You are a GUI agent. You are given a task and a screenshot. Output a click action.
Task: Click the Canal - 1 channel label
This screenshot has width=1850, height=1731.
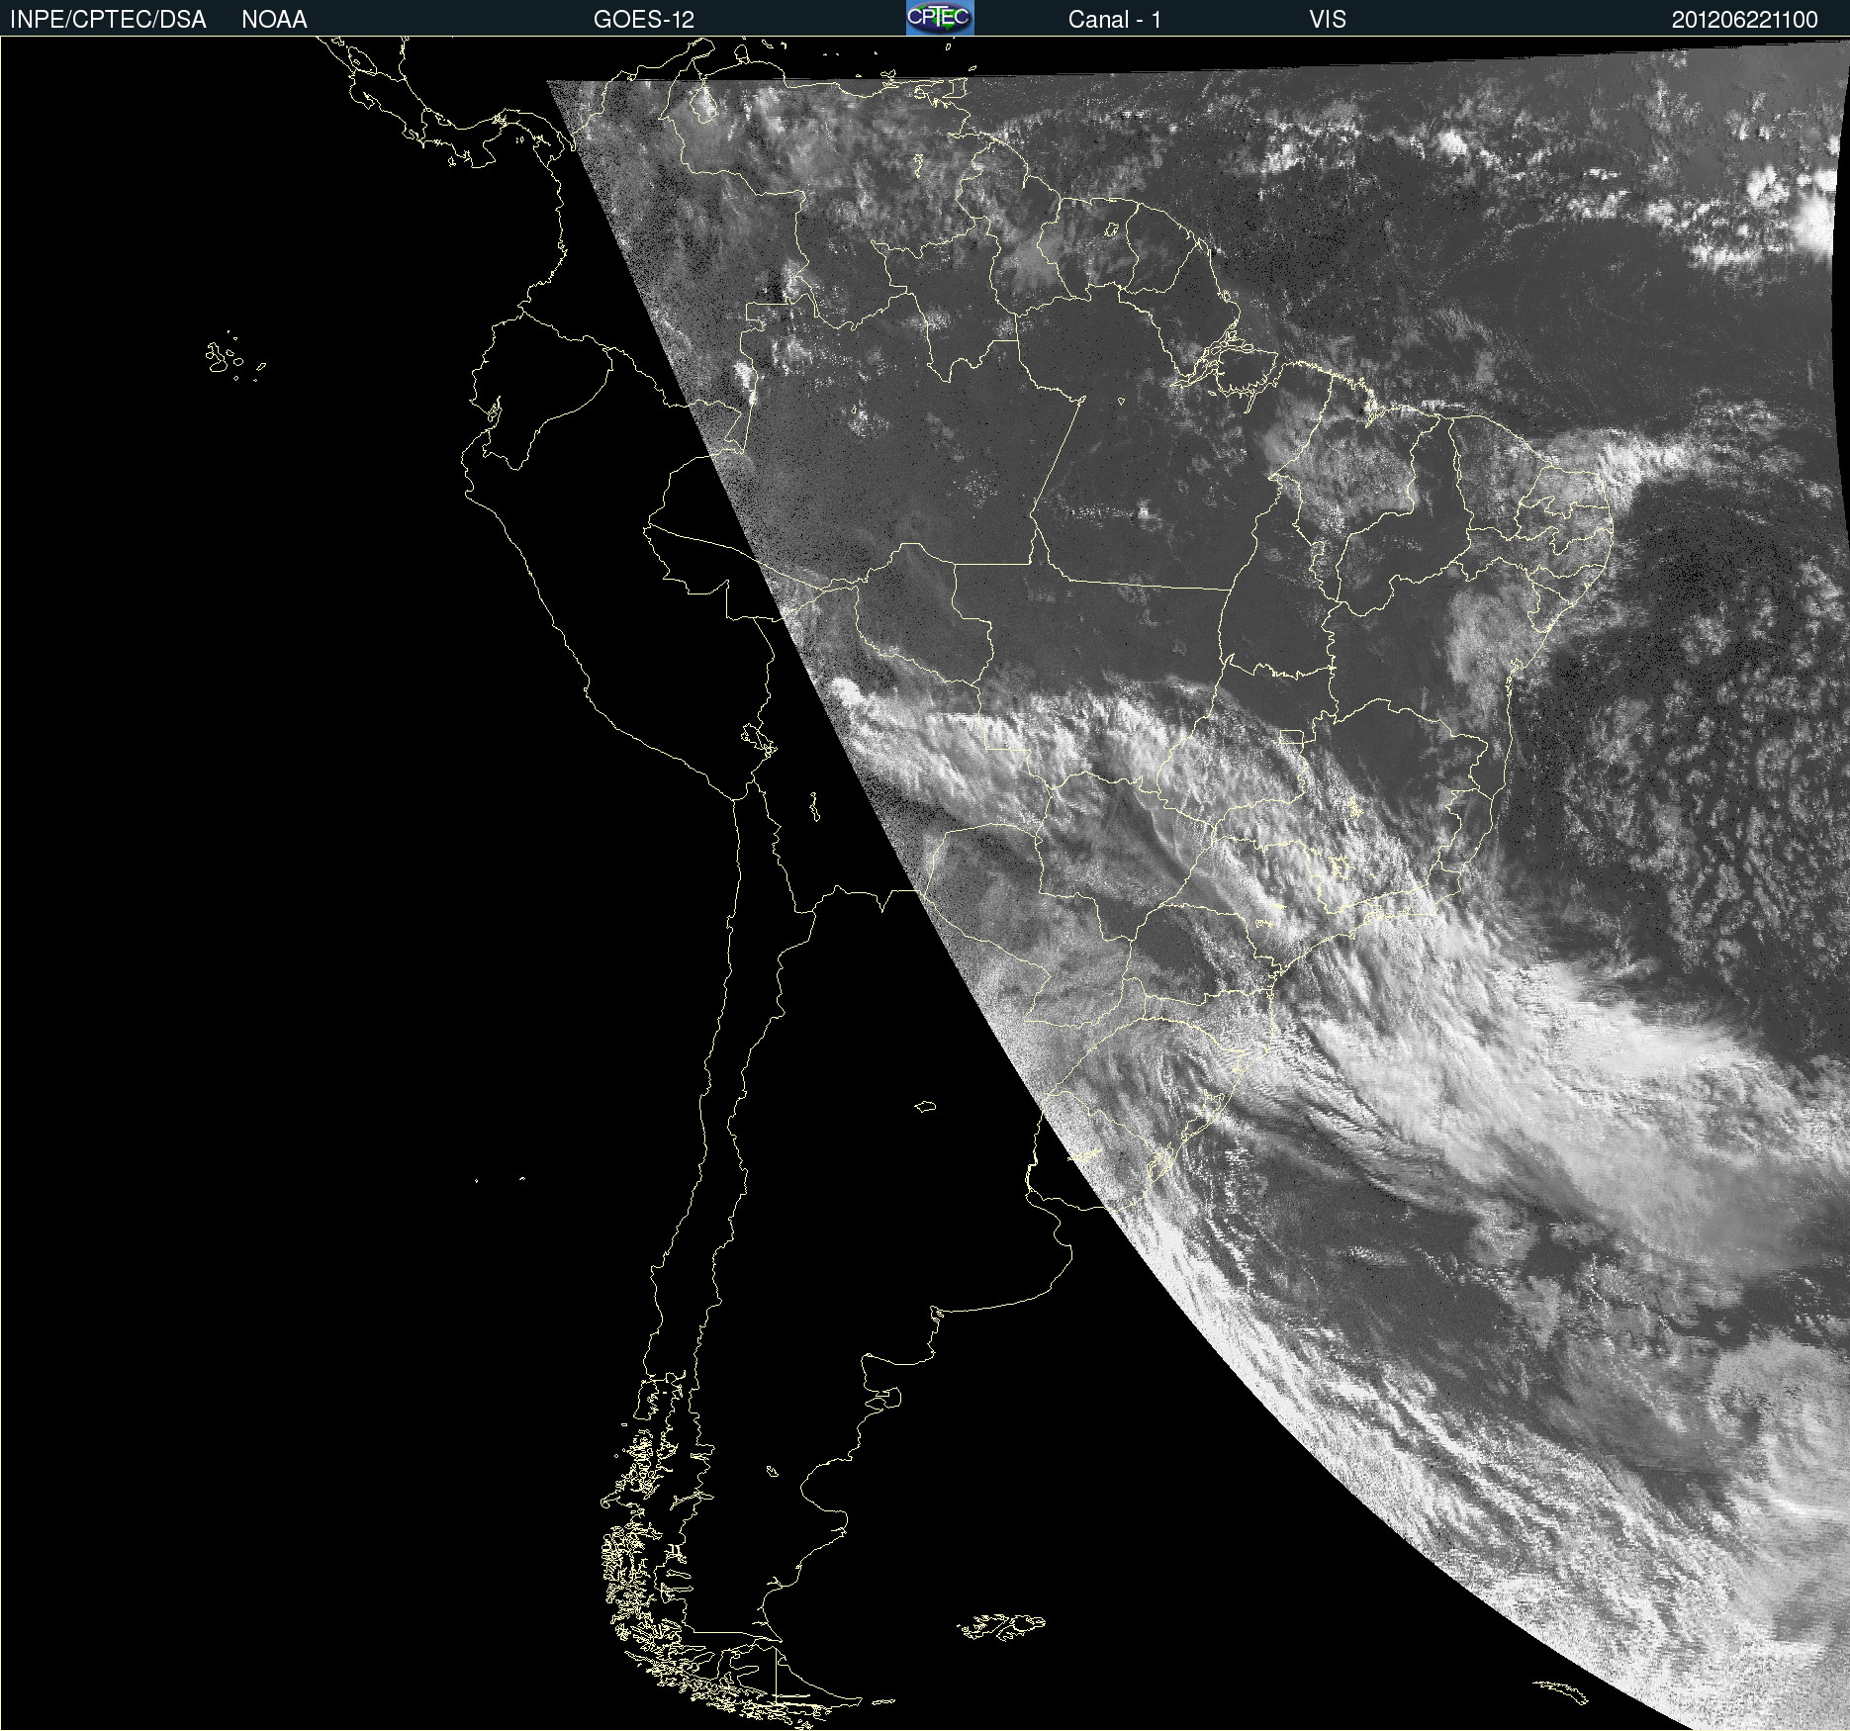click(1114, 20)
